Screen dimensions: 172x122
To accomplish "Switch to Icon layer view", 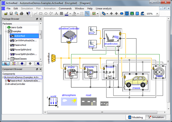I will (121, 14).
